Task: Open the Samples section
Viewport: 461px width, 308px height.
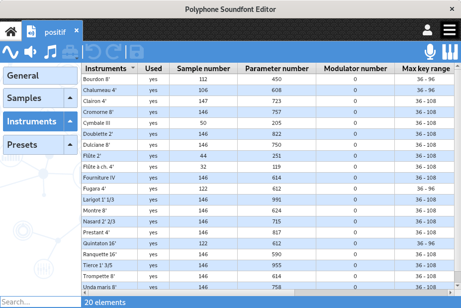Action: 33,98
